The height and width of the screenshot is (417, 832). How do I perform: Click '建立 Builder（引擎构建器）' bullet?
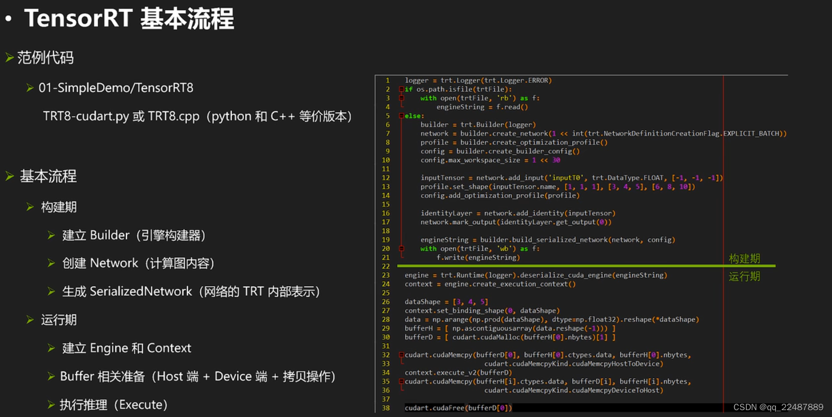134,235
